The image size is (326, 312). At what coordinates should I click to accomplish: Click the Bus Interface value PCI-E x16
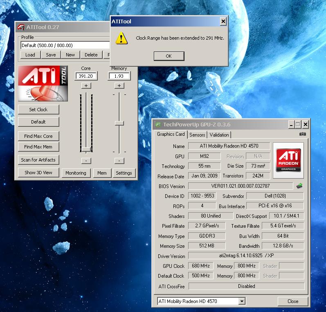click(275, 206)
